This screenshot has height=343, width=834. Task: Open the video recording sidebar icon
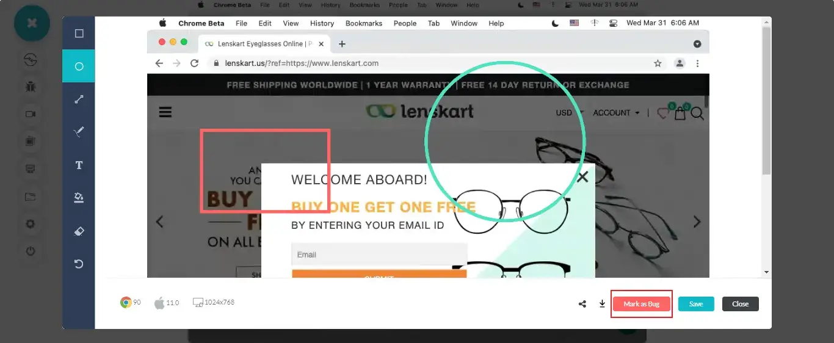[31, 114]
